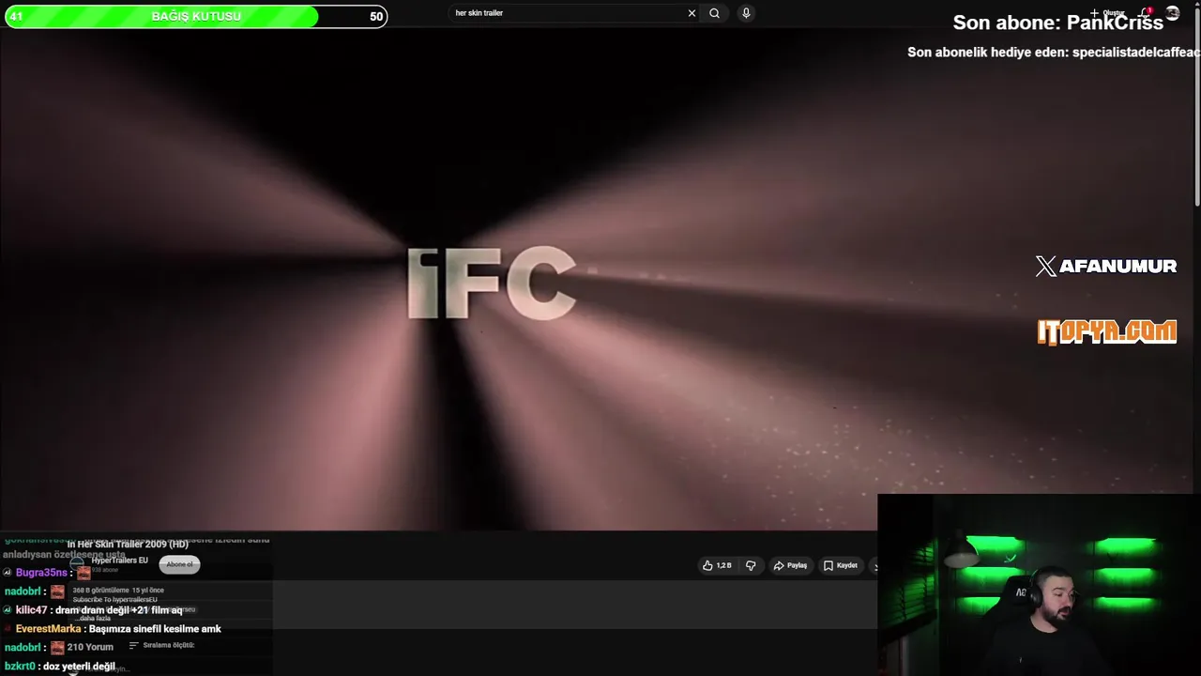Image resolution: width=1201 pixels, height=676 pixels.
Task: Click the 'In Her Skin Trailer 2009 (HD)' title
Action: coord(128,545)
